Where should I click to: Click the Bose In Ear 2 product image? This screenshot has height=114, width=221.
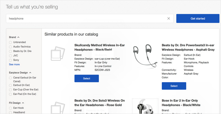pyautogui.click(x=145, y=106)
